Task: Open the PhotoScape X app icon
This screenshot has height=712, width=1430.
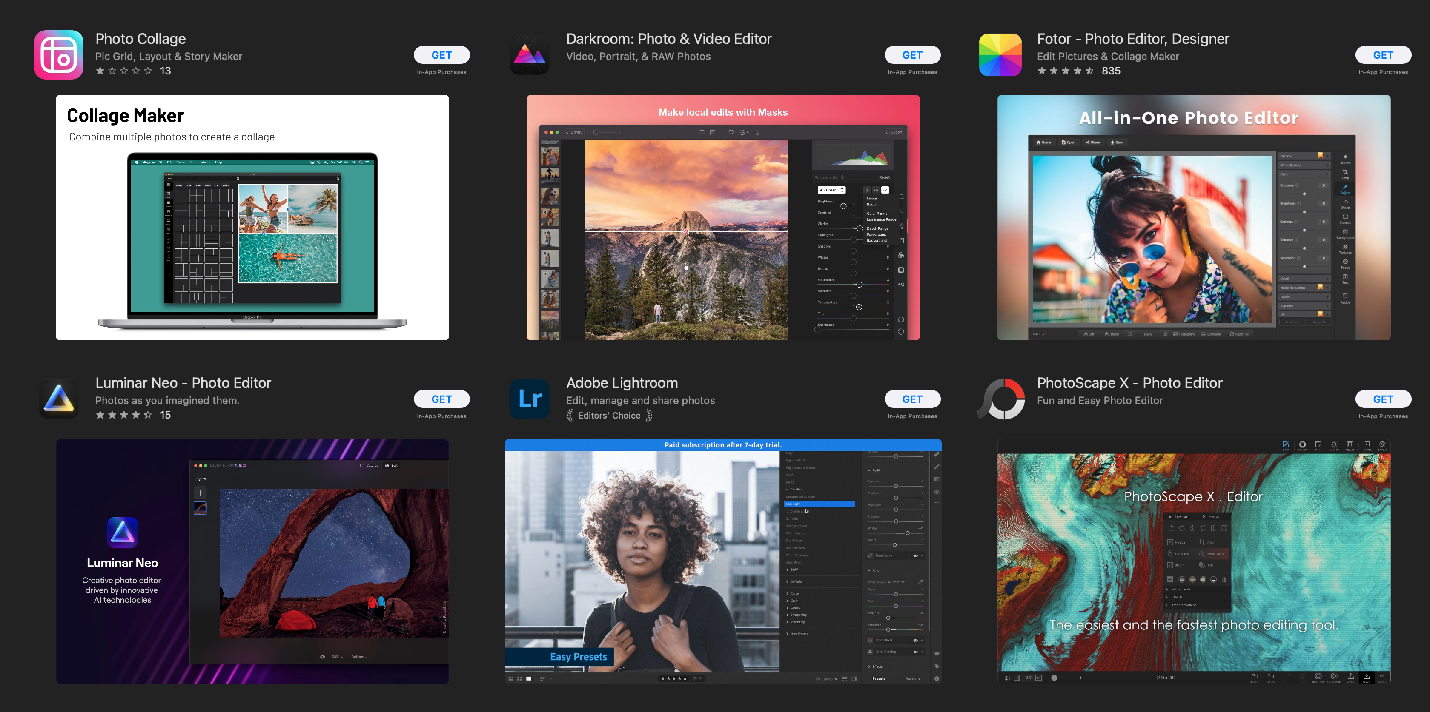Action: click(1000, 399)
